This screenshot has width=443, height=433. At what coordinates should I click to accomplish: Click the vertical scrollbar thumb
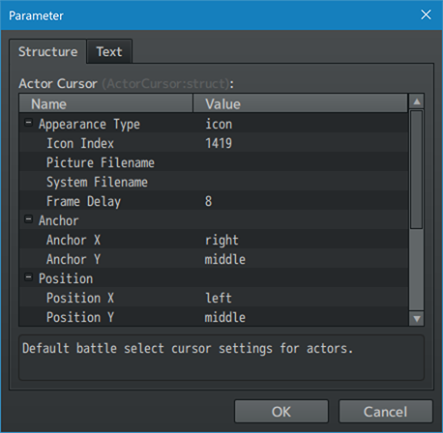coord(417,169)
